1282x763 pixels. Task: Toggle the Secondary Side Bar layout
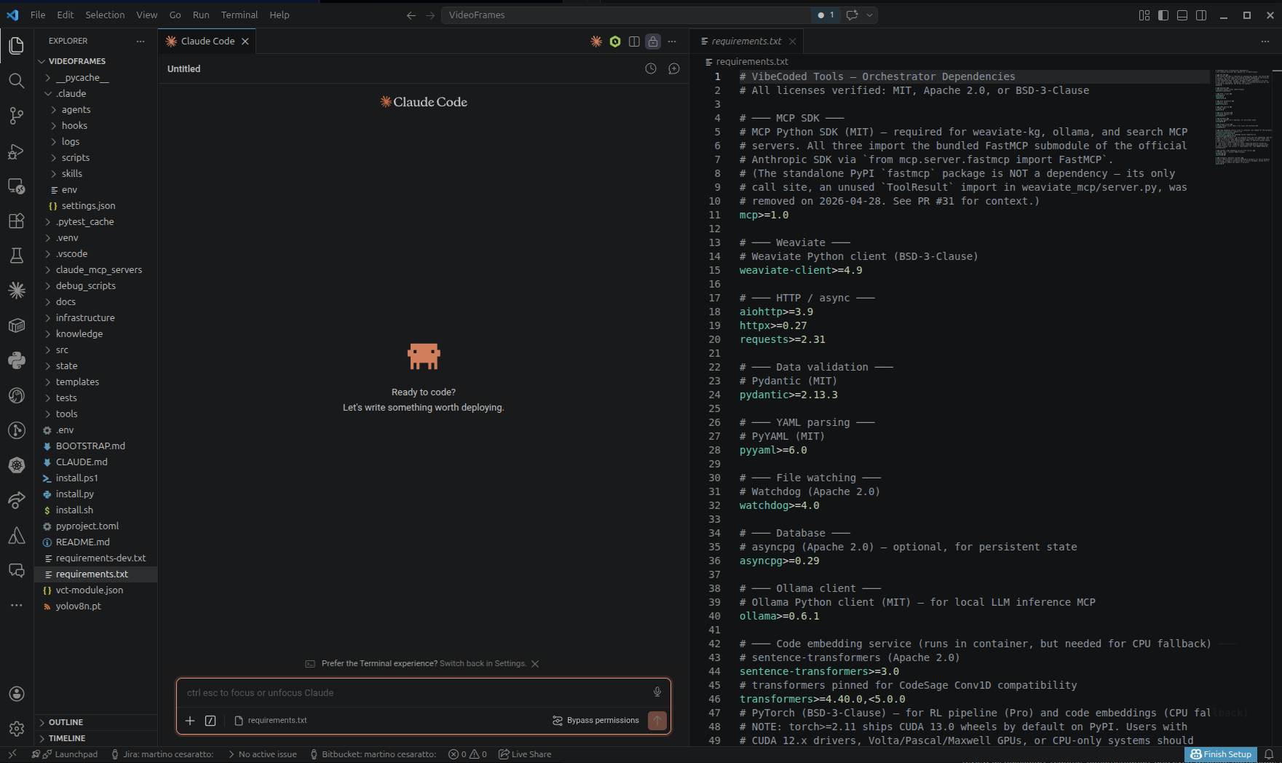click(x=1201, y=15)
